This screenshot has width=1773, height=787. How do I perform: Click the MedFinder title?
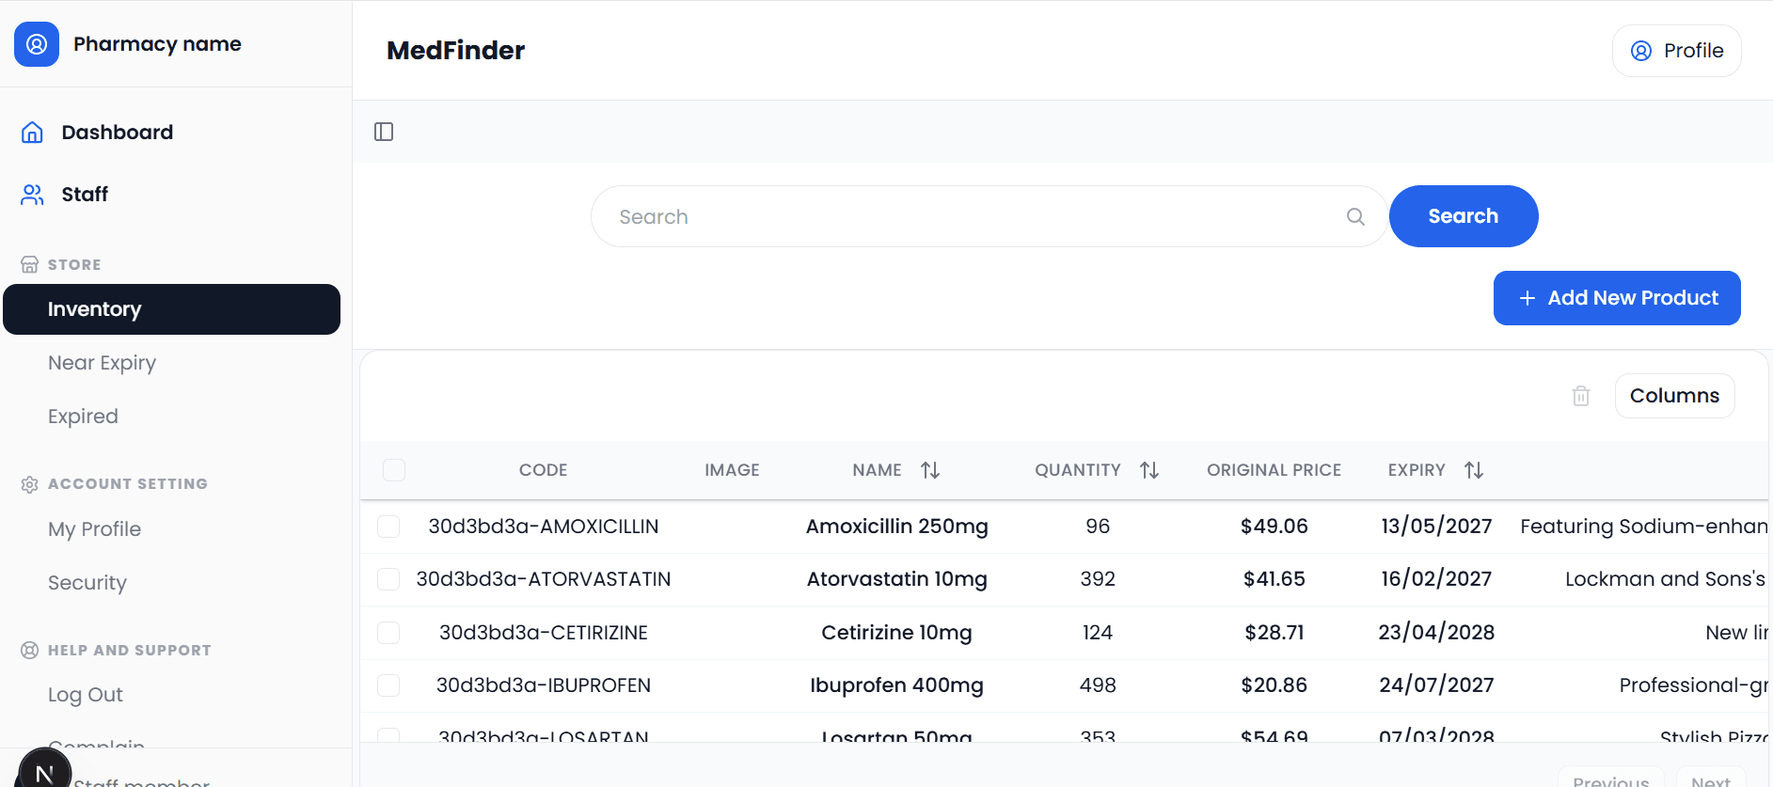tap(455, 51)
